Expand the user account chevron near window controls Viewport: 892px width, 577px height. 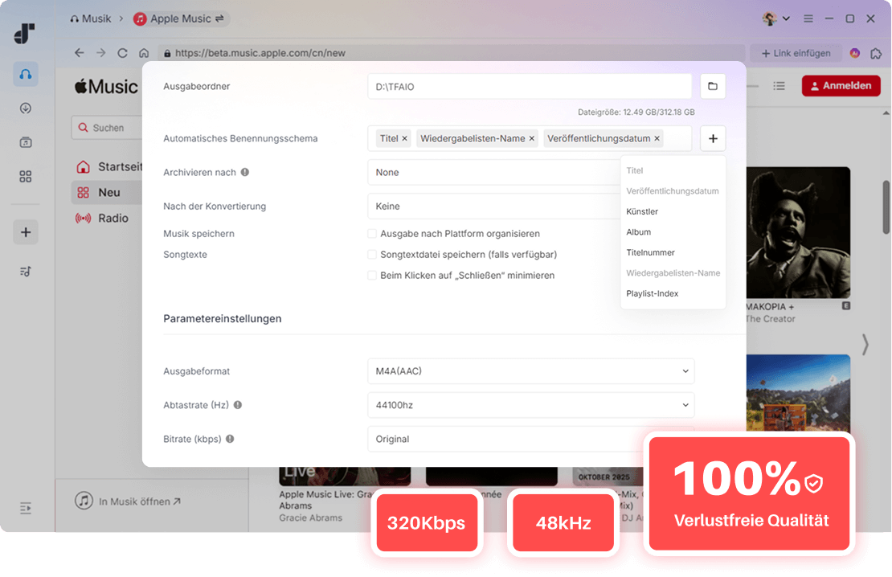(785, 18)
